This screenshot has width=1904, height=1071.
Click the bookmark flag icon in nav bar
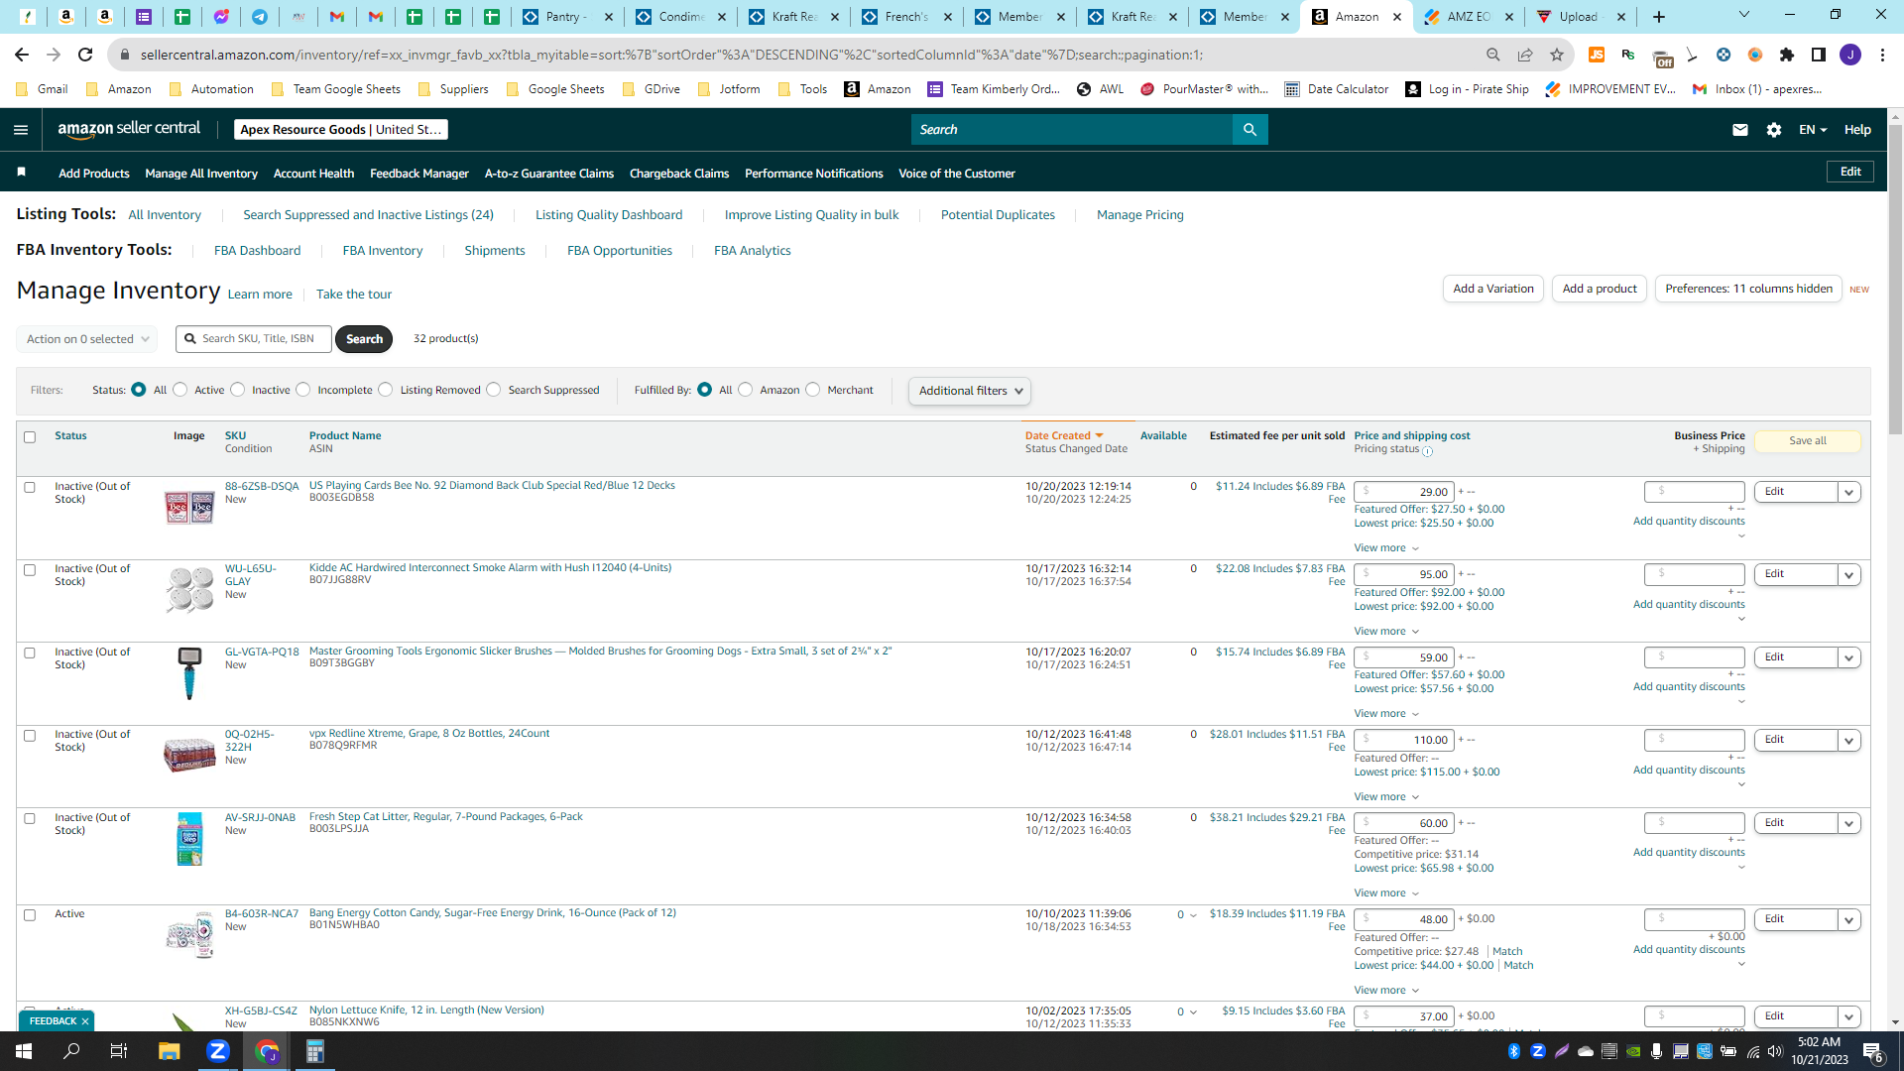point(21,173)
